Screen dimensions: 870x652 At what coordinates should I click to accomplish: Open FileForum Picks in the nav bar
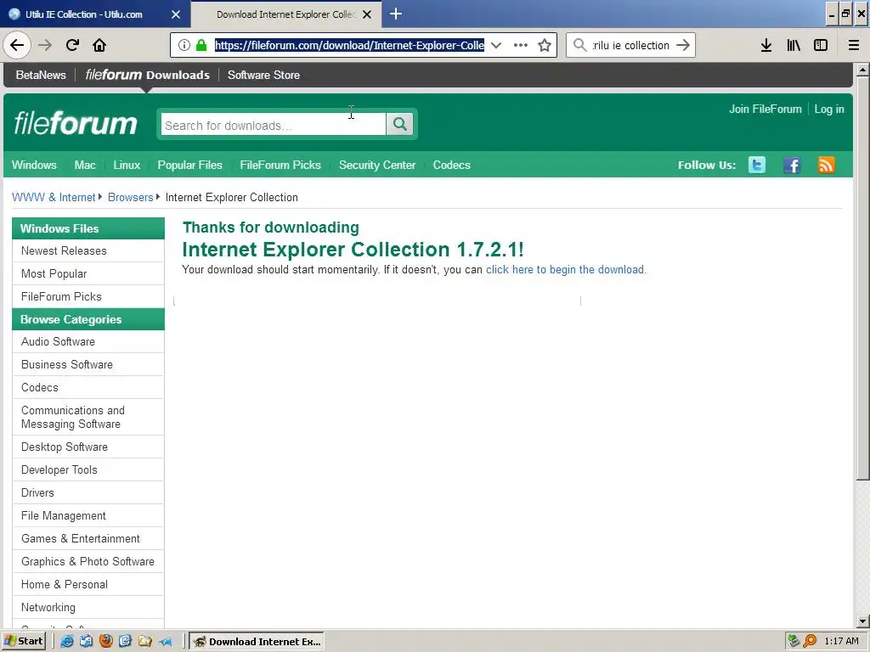pyautogui.click(x=280, y=165)
